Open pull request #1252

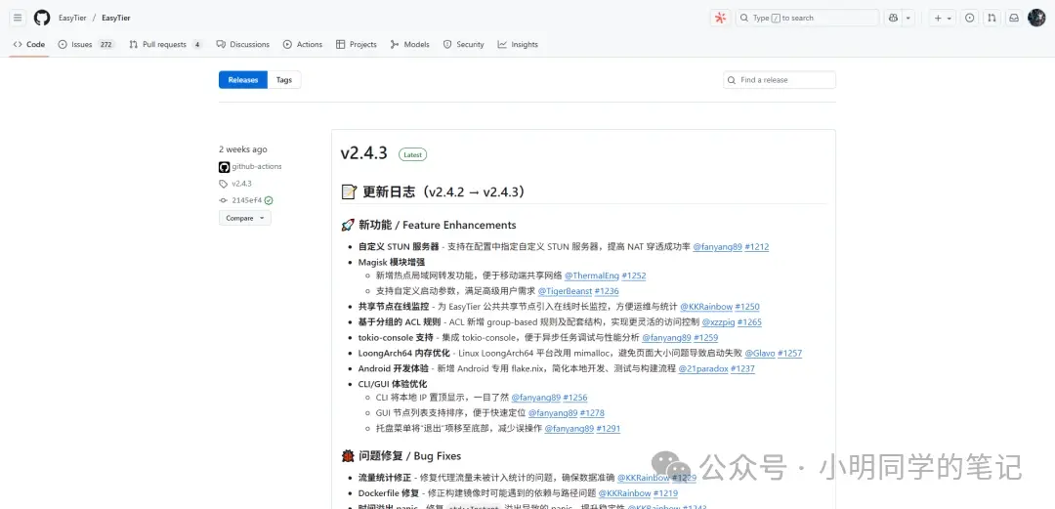tap(634, 276)
